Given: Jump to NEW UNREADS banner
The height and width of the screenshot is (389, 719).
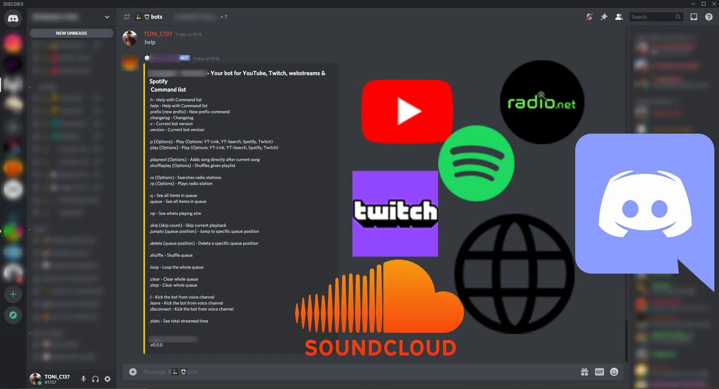Looking at the screenshot, I should (x=72, y=33).
